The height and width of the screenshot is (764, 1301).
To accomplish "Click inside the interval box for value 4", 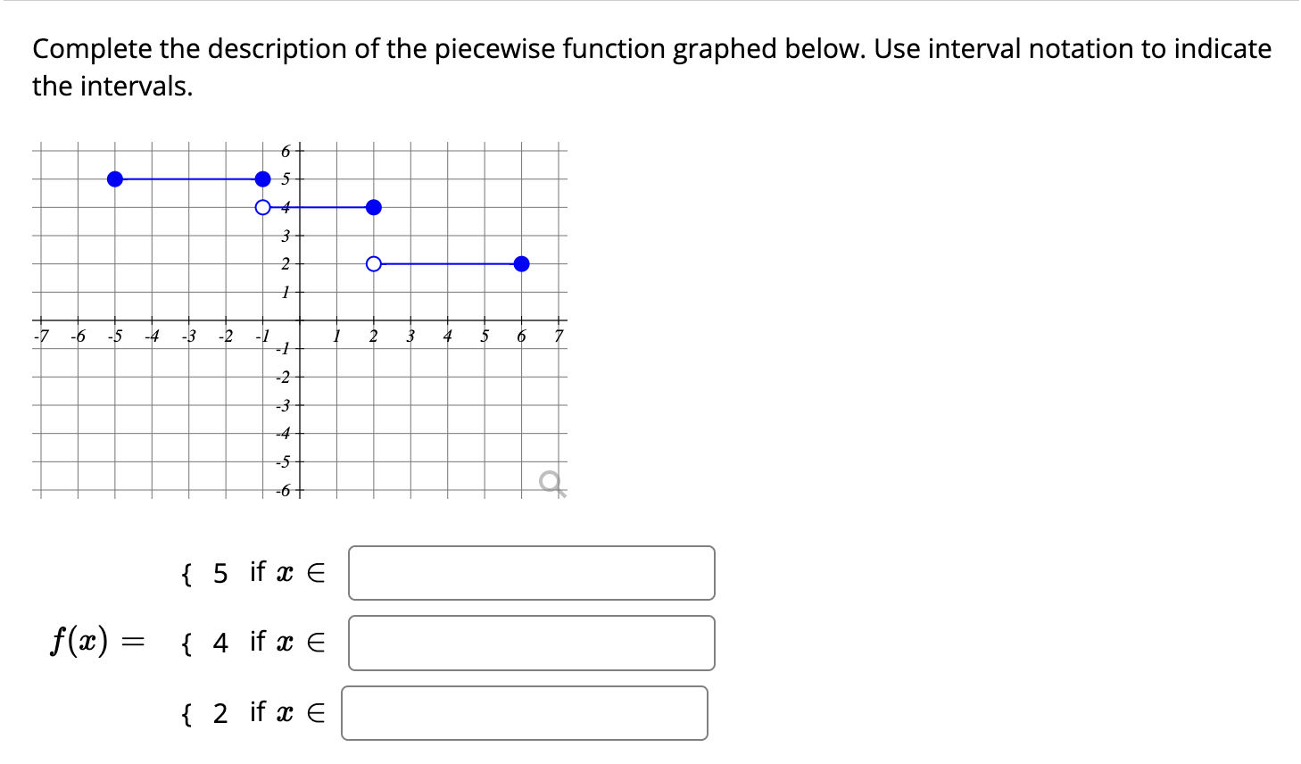I will (532, 642).
